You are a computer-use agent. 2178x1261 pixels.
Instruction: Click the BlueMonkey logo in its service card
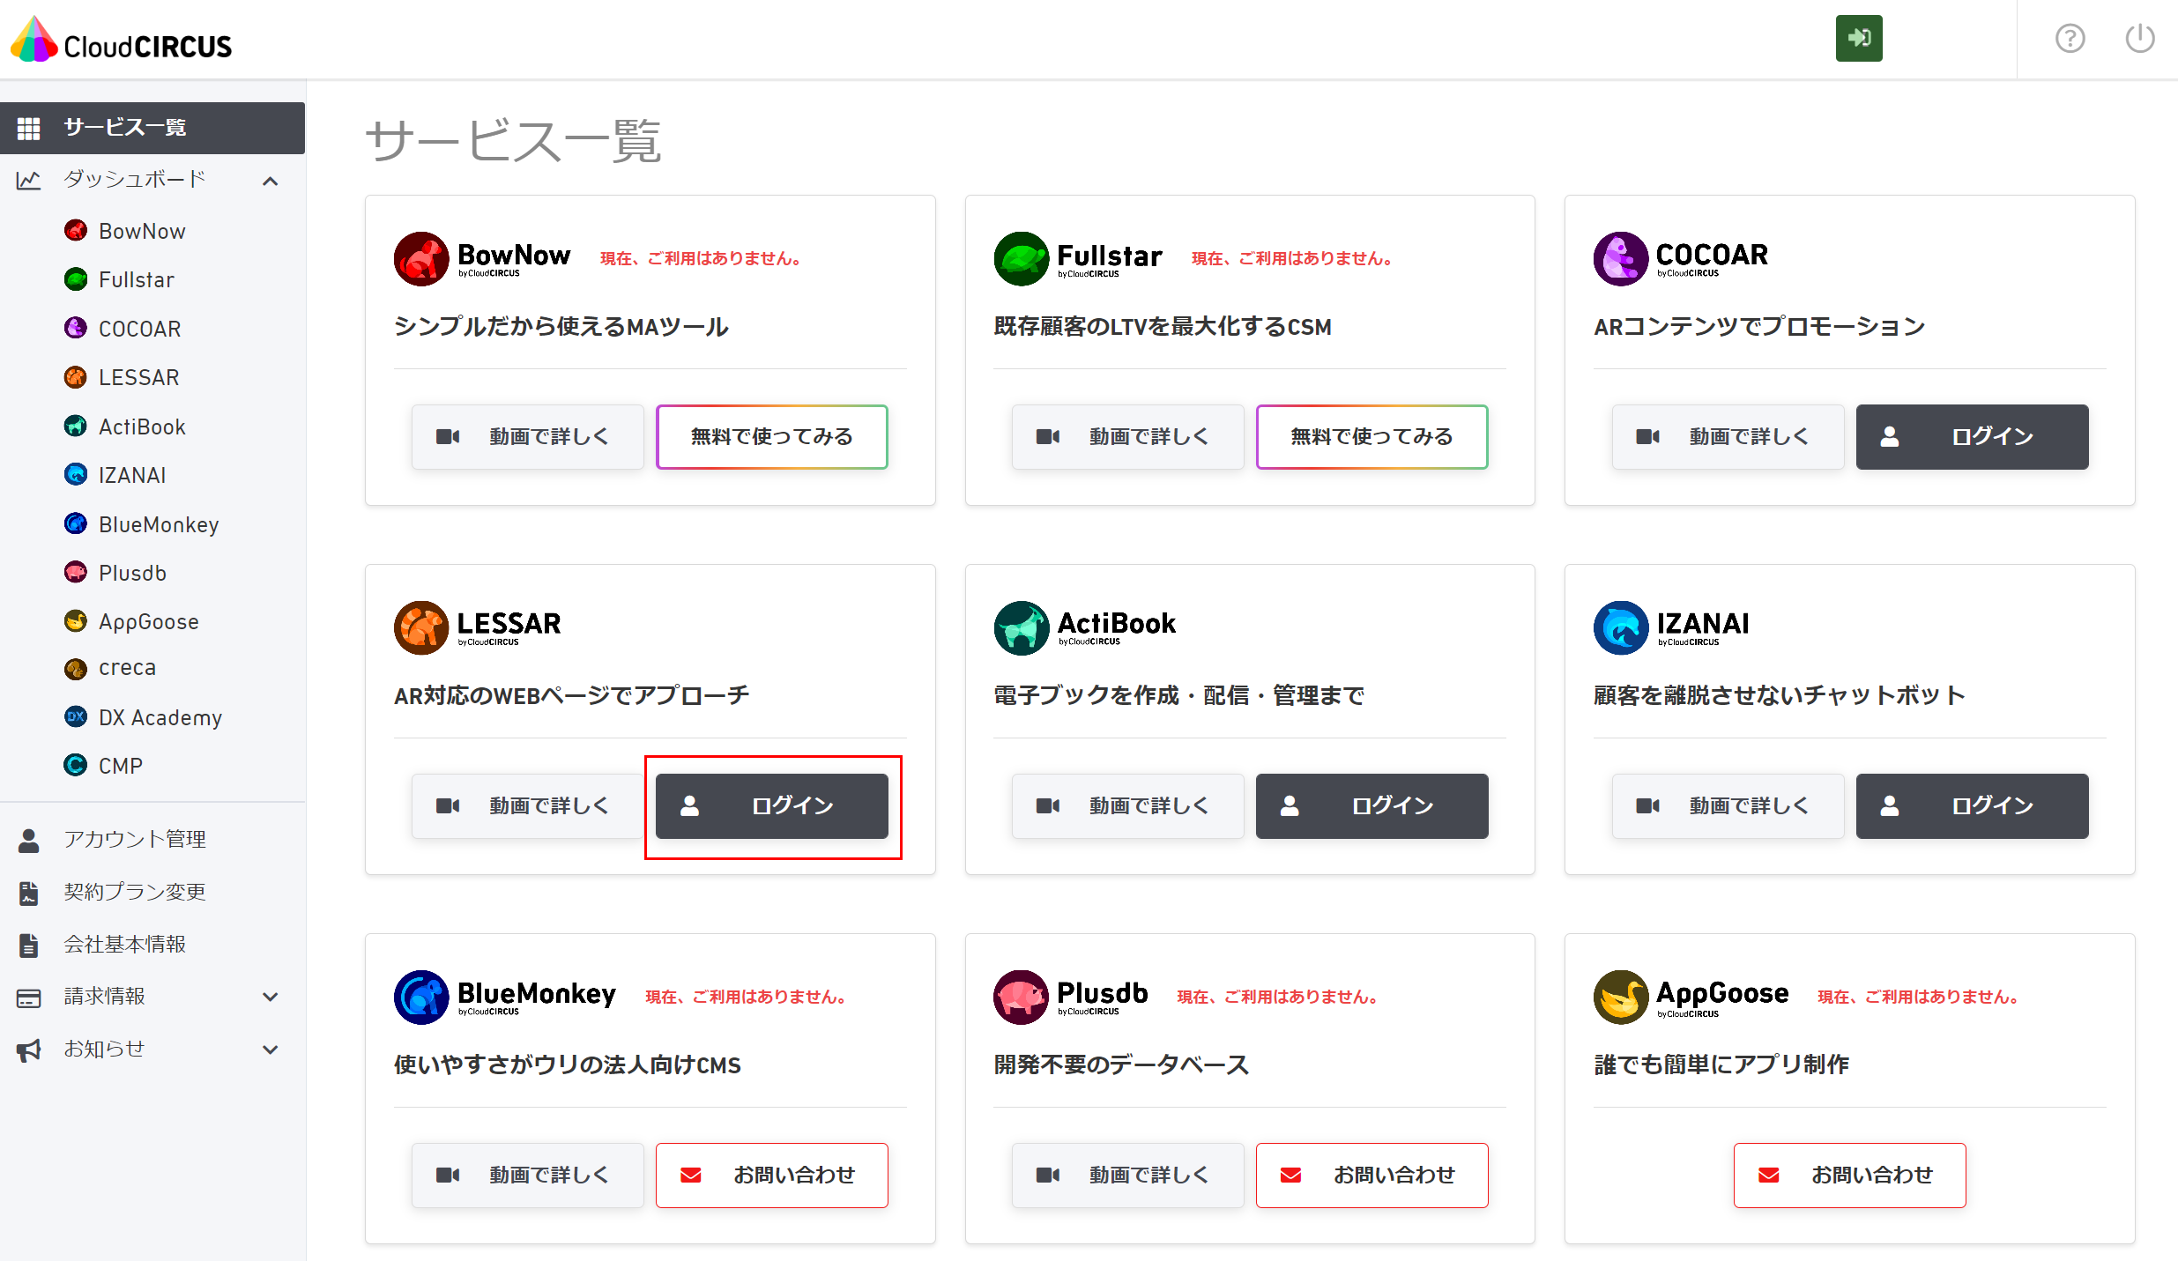(x=505, y=997)
